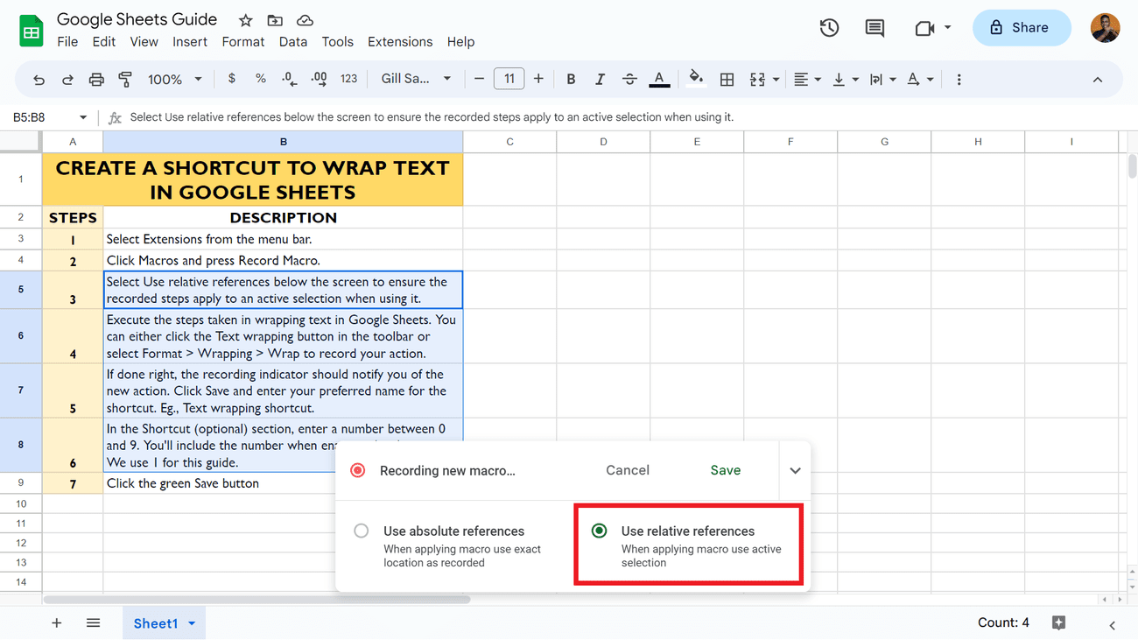Star the Google Sheets Guide document

246,20
